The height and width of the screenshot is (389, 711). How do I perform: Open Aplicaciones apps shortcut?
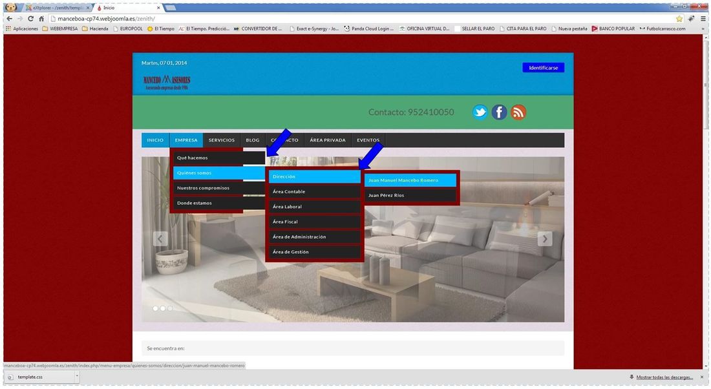point(22,28)
